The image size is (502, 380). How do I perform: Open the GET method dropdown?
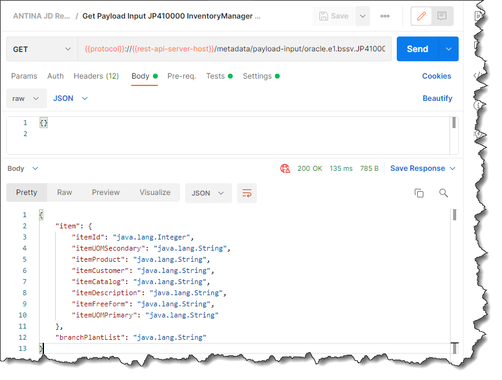pos(42,49)
